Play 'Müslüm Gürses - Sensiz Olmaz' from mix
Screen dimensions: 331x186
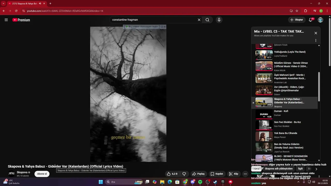[285, 66]
